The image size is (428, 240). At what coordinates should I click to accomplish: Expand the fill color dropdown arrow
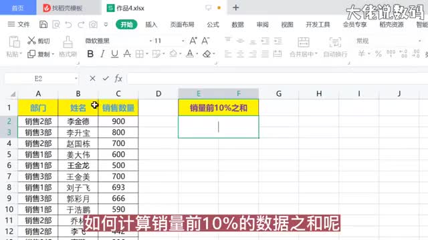click(180, 54)
